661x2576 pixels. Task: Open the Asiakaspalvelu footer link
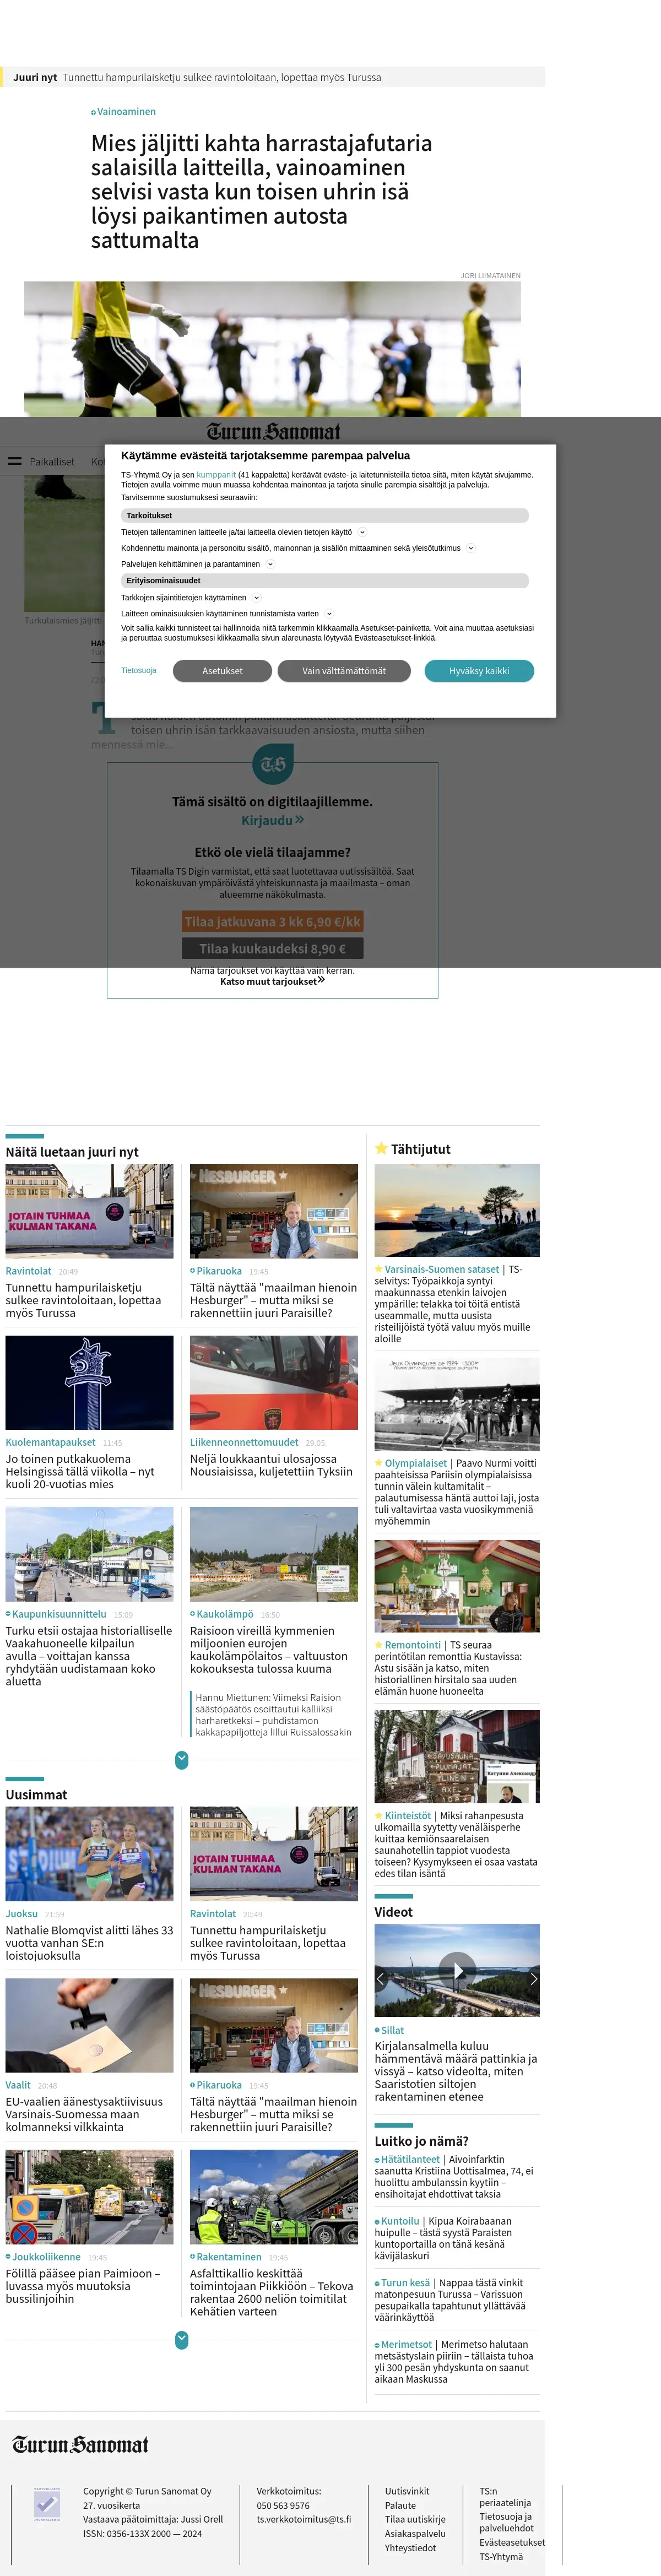click(415, 2533)
